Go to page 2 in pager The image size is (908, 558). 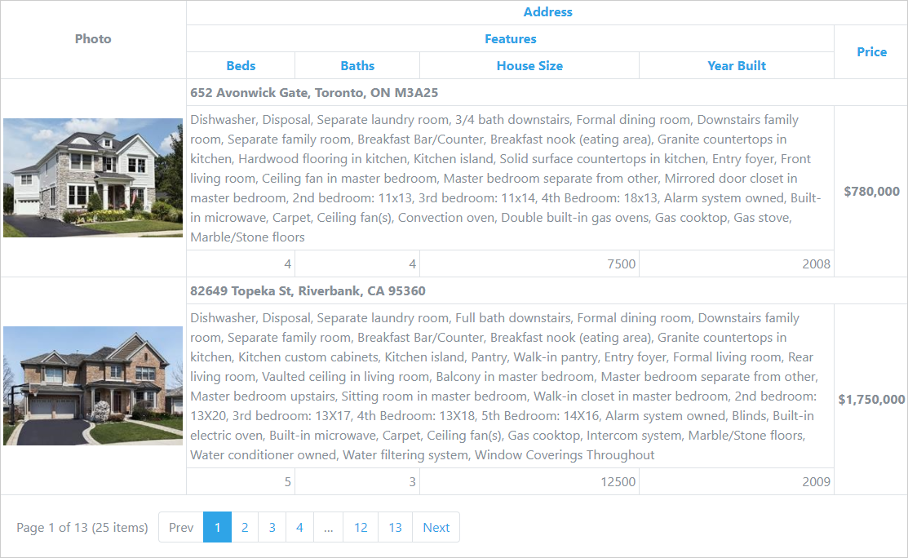point(245,527)
